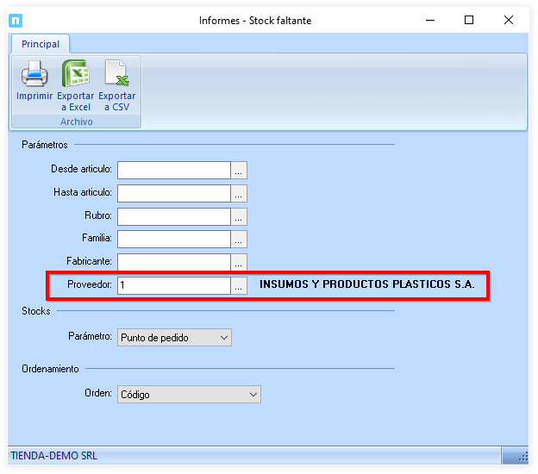Screen dimensions: 538x474
Task: Open lookup for Hasta articulo field
Action: tap(240, 193)
